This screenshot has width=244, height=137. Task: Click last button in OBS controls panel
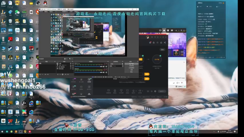(x=131, y=72)
